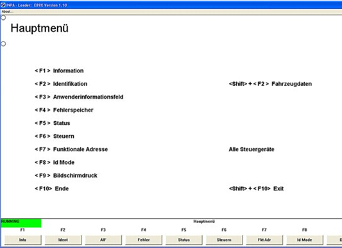
Task: Click the Id Mode button under F8
Action: pyautogui.click(x=305, y=240)
